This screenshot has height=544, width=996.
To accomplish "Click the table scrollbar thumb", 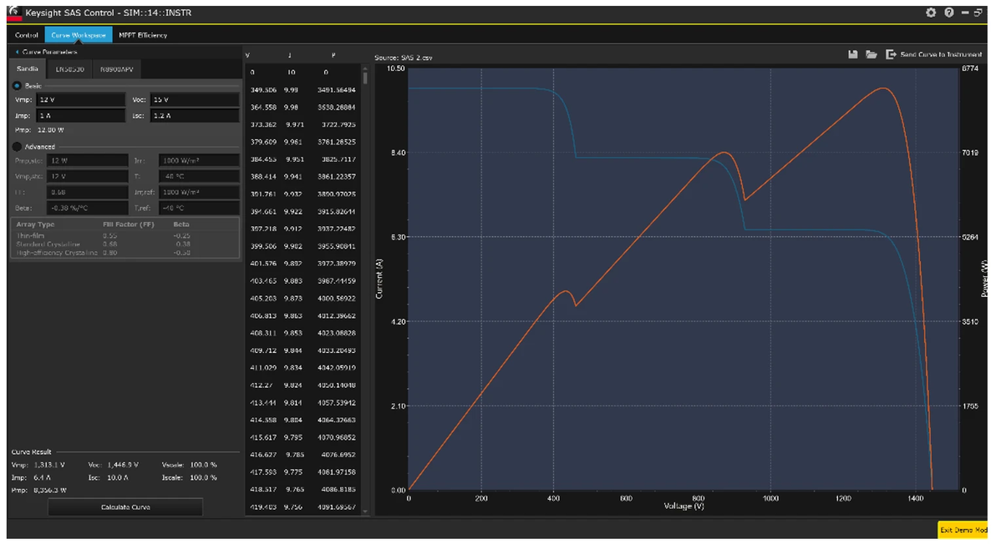I will (x=365, y=78).
